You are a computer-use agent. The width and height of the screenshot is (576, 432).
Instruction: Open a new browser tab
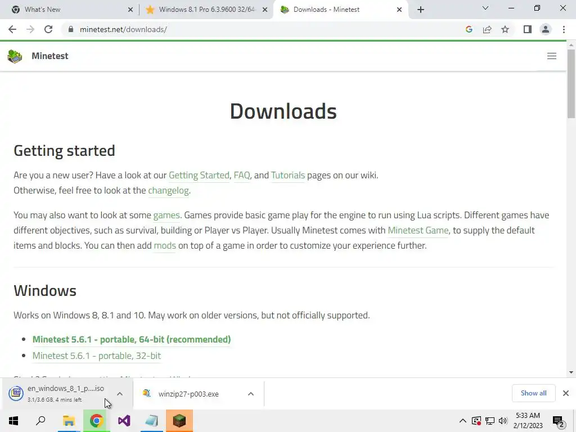[421, 10]
